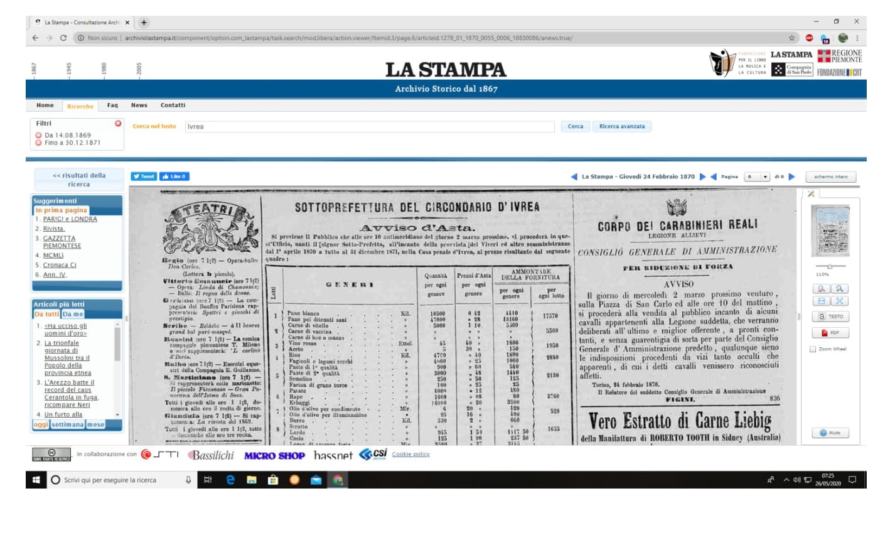Open Task View on taskbar
The width and height of the screenshot is (895, 535).
[x=208, y=480]
